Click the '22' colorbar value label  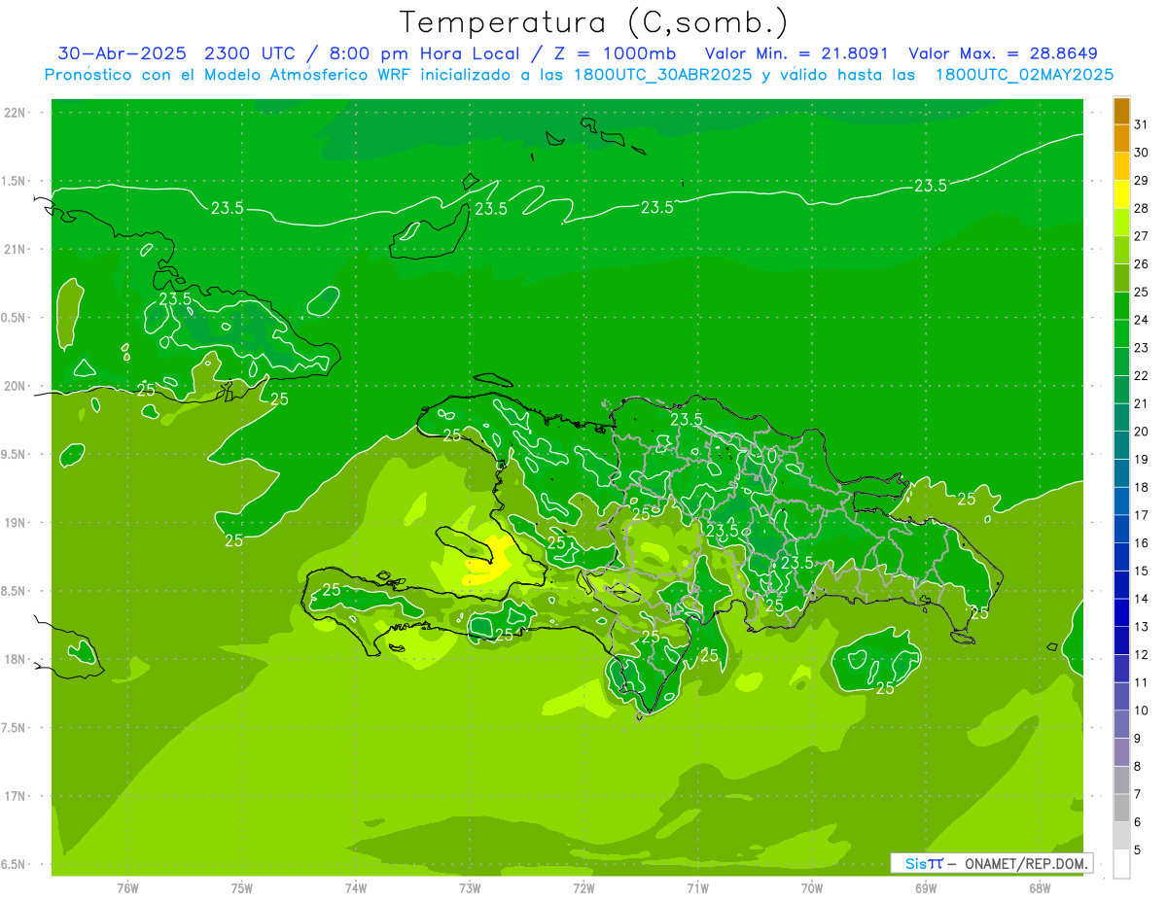1141,375
